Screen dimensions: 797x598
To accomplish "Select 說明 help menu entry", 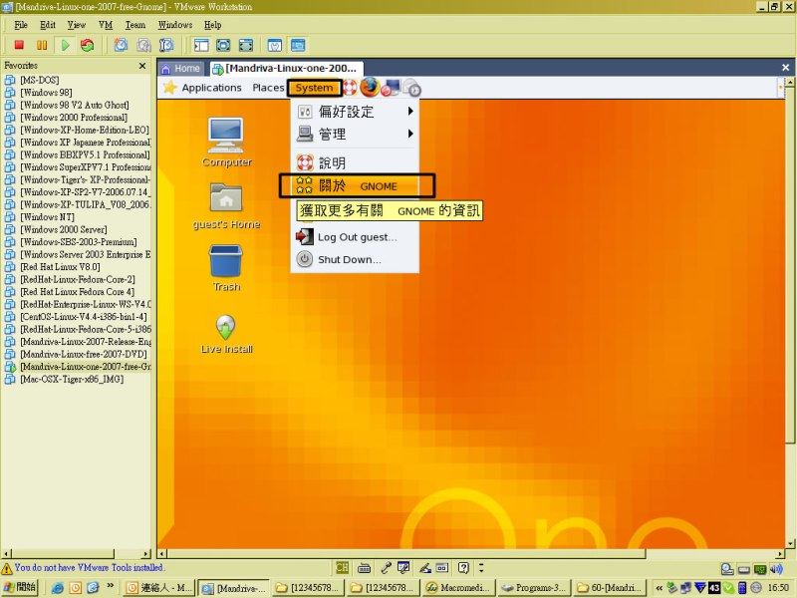I will [x=356, y=162].
